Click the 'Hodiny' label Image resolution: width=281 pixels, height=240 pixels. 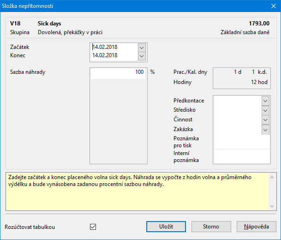click(x=182, y=82)
